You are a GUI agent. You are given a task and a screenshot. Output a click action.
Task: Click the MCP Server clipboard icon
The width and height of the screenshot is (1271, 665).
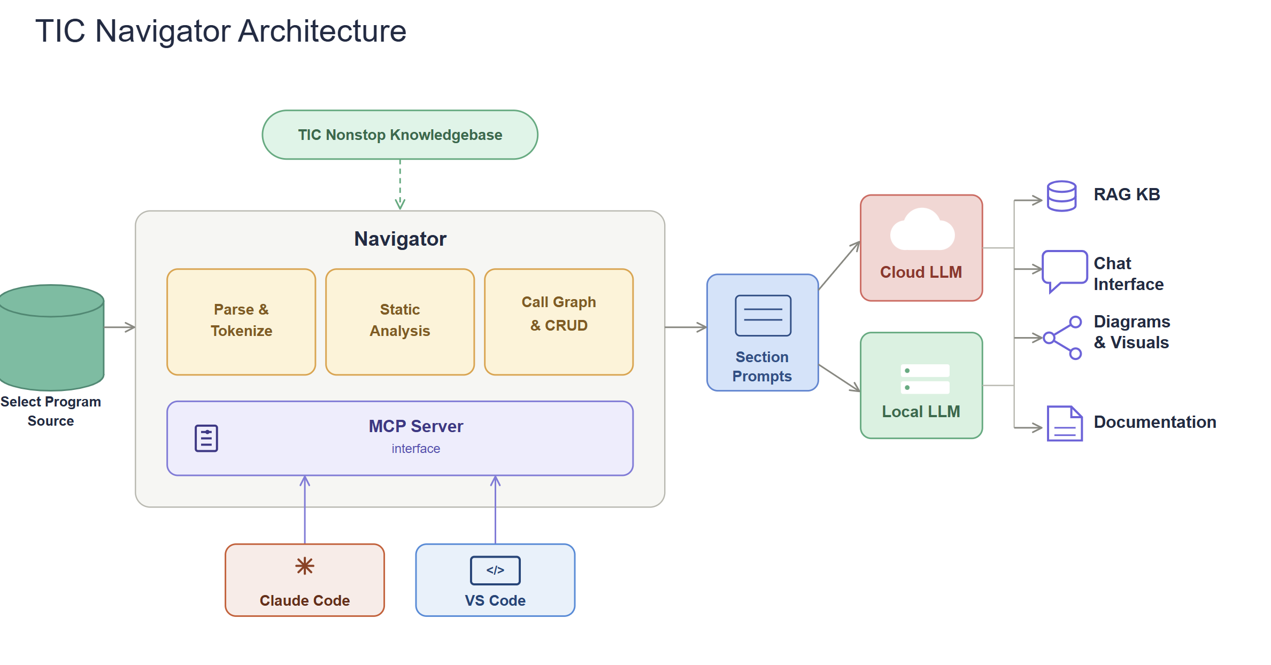206,439
